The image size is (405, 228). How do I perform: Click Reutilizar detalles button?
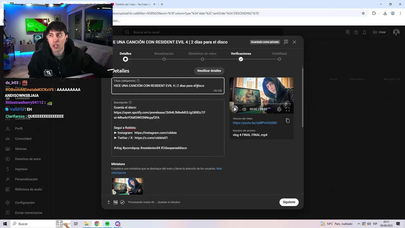click(209, 71)
